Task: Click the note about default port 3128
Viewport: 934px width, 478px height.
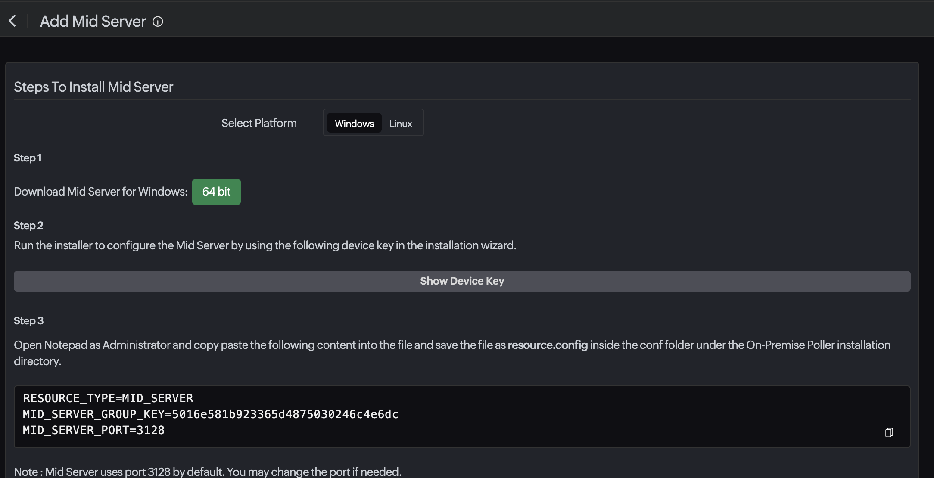Action: click(x=208, y=472)
